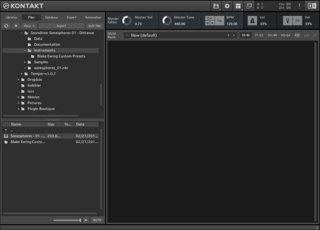Toggle the AUTO preview button
The image size is (320, 230).
(x=97, y=220)
